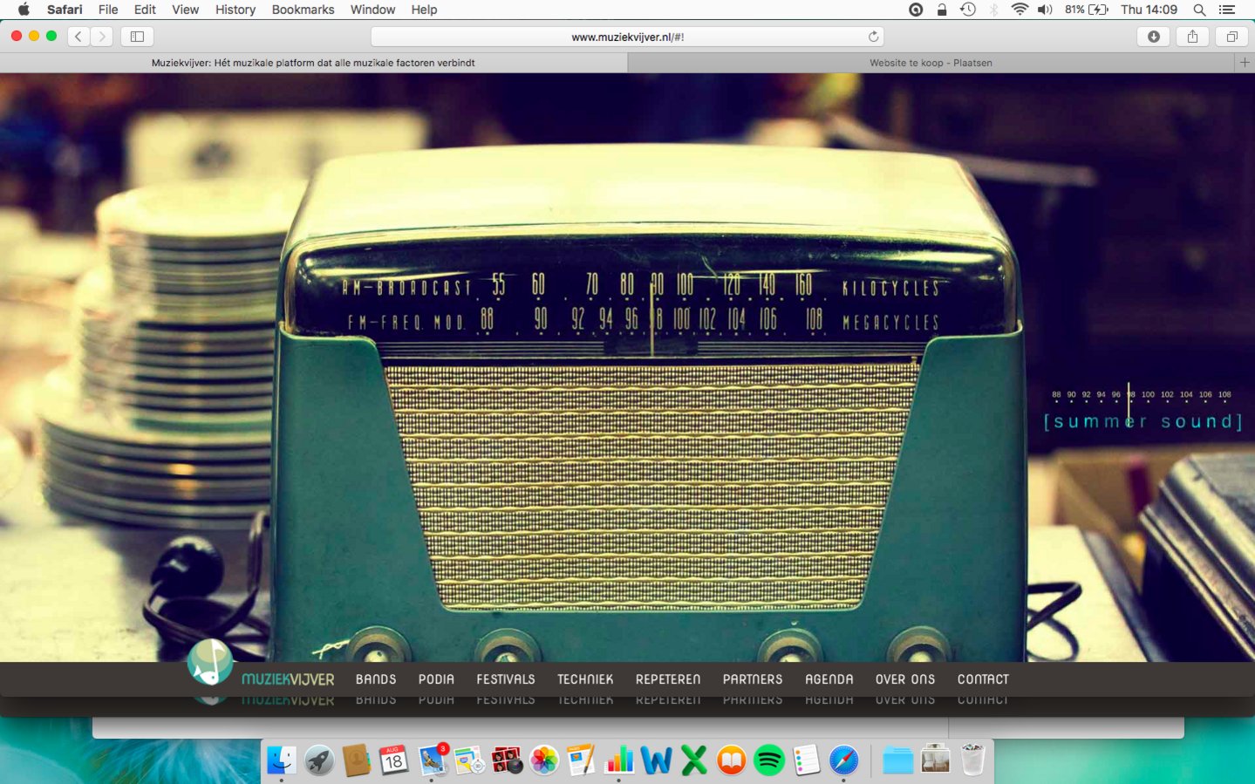Open the Safari menu in menu bar
The width and height of the screenshot is (1255, 784).
(x=65, y=10)
